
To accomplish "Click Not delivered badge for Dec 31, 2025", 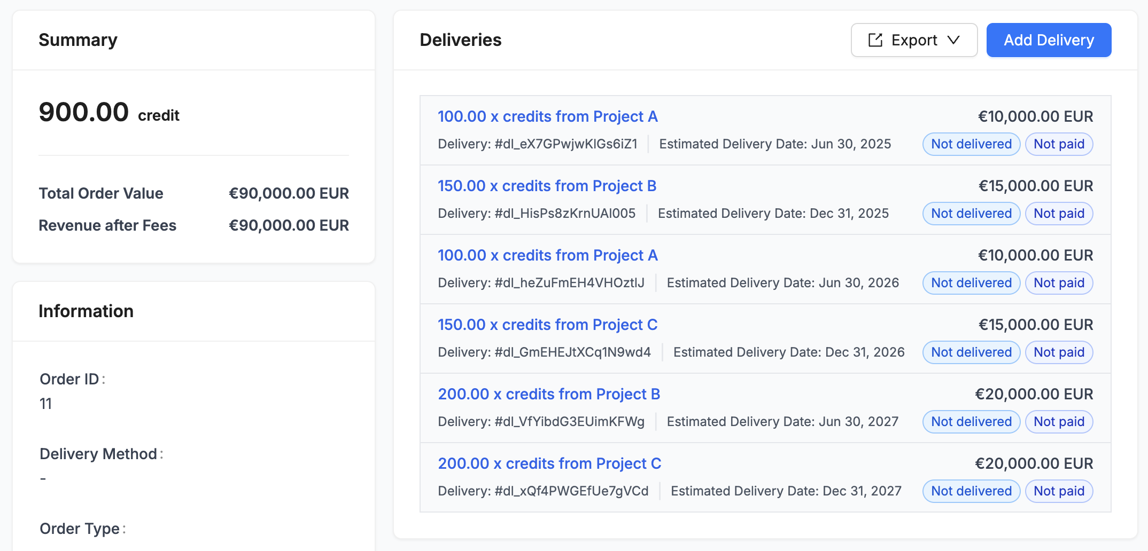I will (971, 214).
